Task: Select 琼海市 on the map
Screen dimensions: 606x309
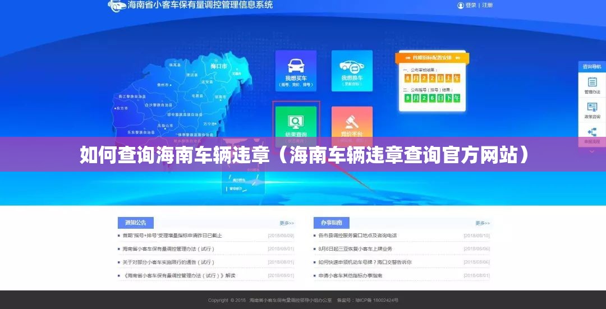Action: [221, 96]
